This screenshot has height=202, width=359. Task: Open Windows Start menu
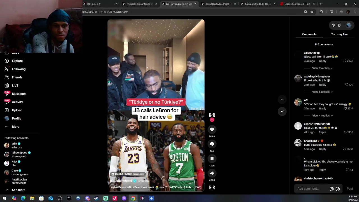[4, 198]
